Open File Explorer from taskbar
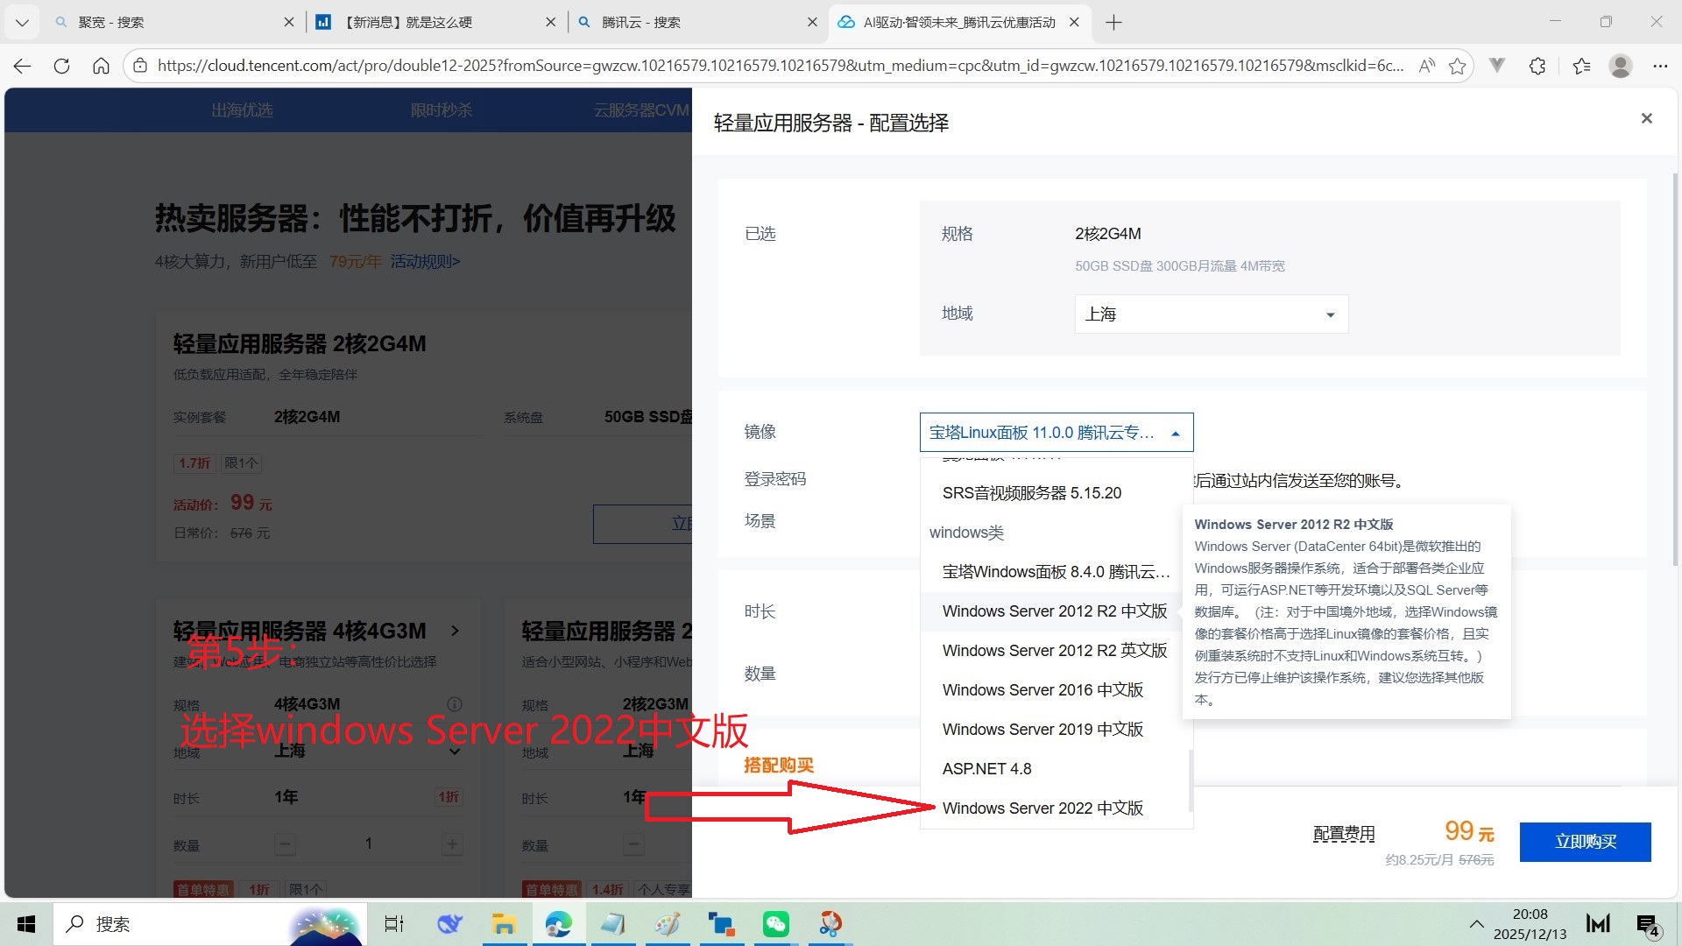This screenshot has height=946, width=1682. pyautogui.click(x=503, y=923)
